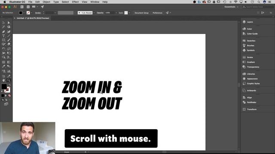
Task: Open the View menu
Action: click(84, 2)
